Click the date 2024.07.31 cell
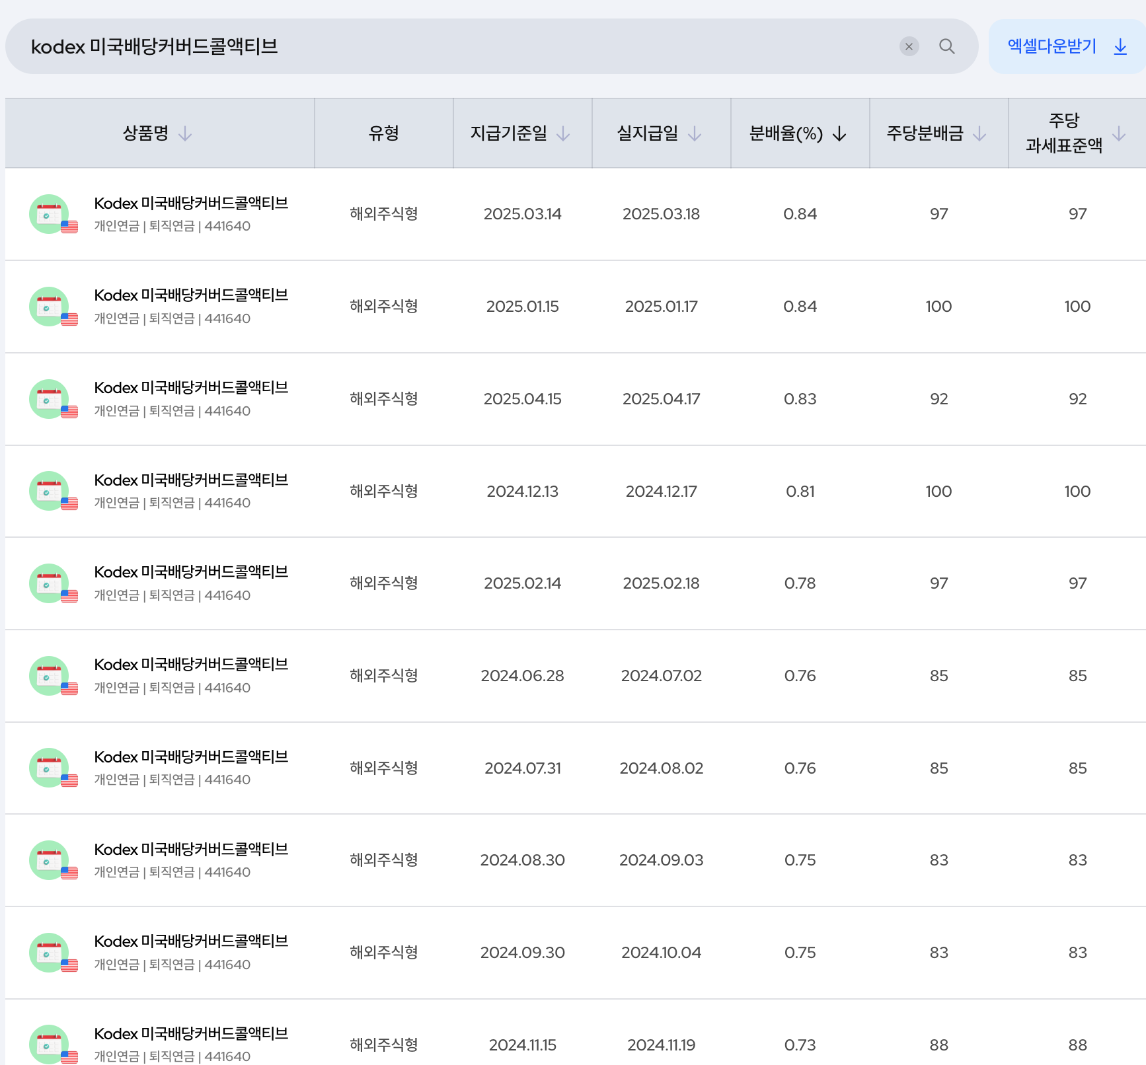This screenshot has height=1065, width=1146. (523, 768)
